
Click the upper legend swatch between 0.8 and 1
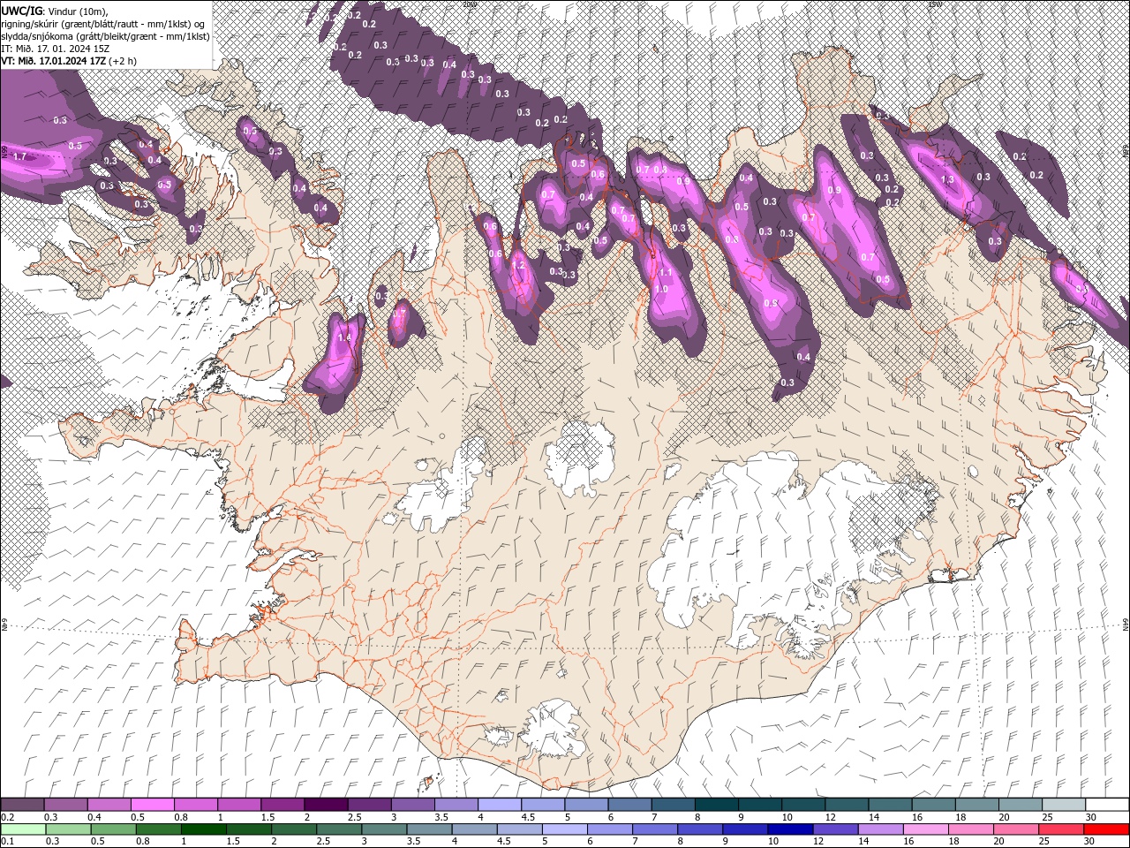click(196, 805)
